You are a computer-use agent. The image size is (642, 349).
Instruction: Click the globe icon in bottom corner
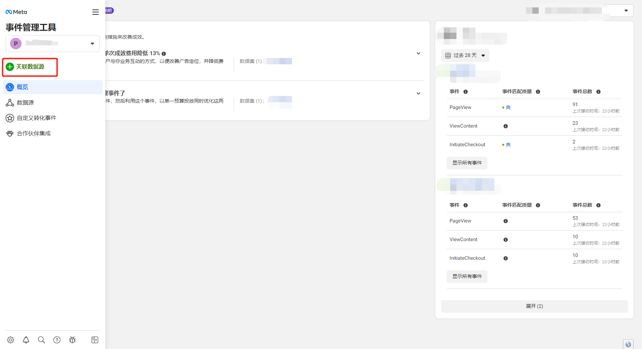point(628,344)
